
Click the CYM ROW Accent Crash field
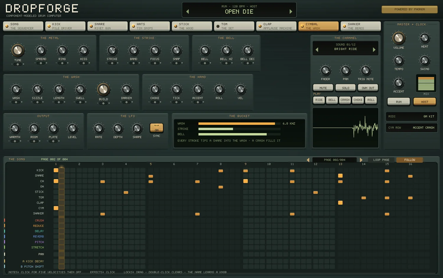411,128
